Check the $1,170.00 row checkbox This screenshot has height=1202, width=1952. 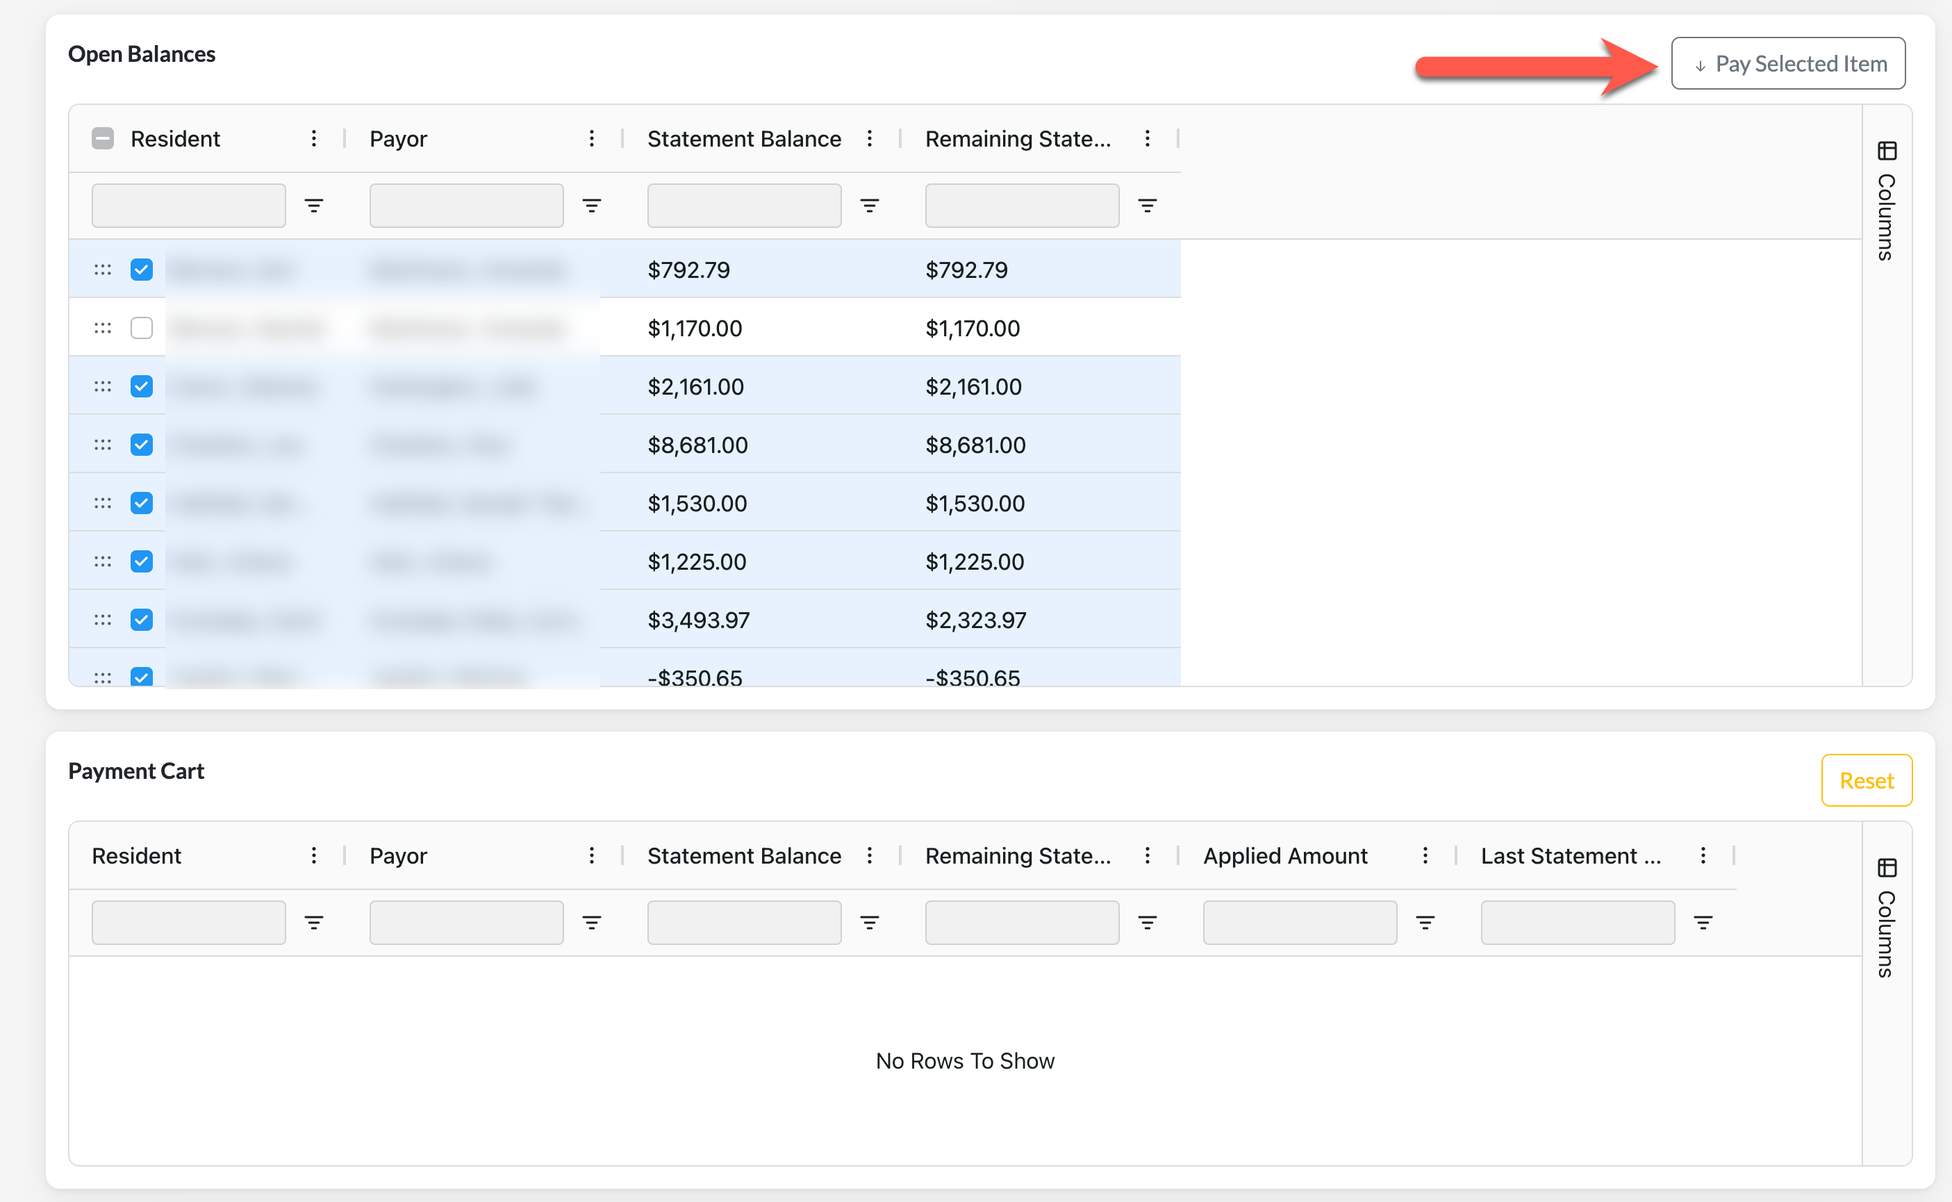click(x=142, y=327)
